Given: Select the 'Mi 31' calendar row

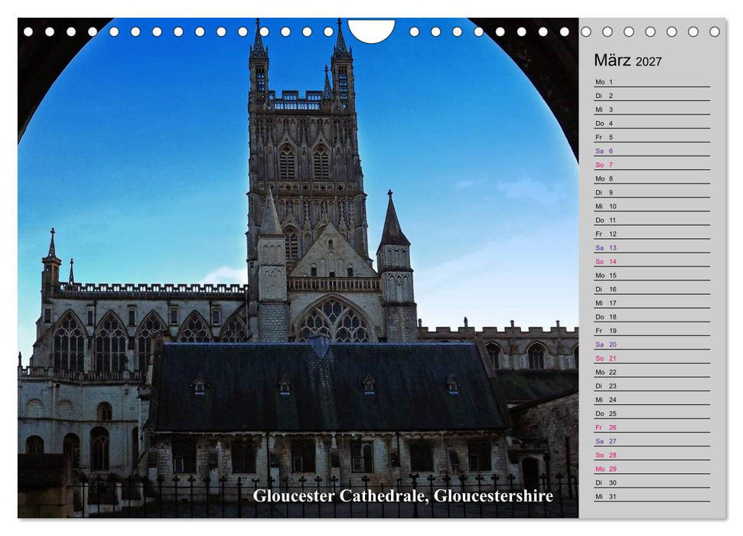Looking at the screenshot, I should (652, 496).
